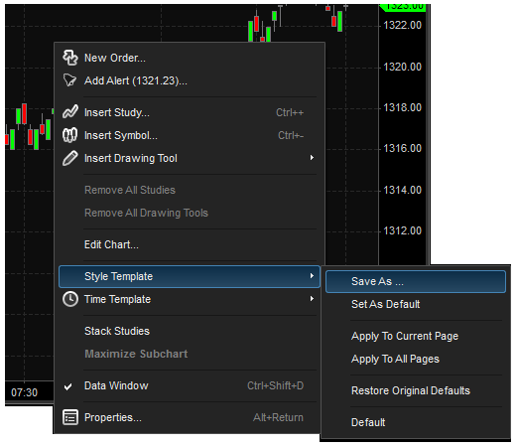Expand the Style Template submenu arrow

point(312,276)
